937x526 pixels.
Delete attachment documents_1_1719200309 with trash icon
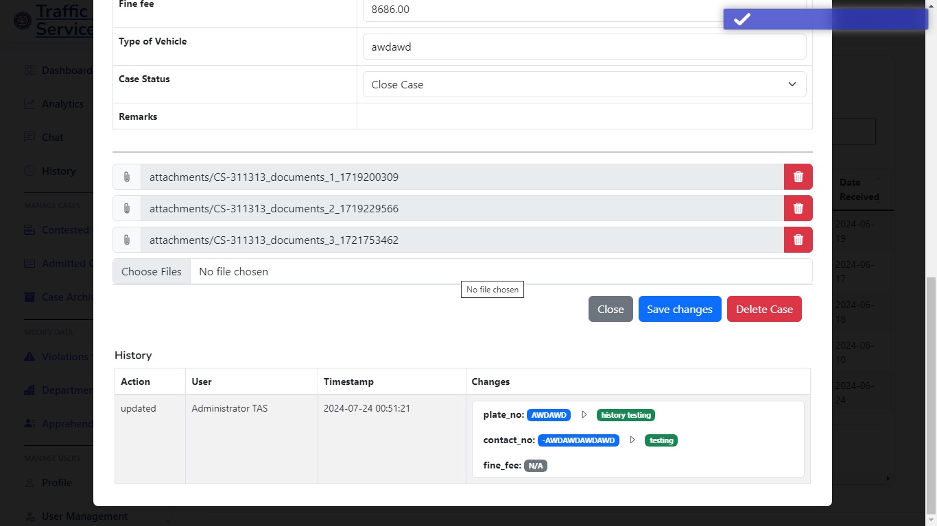pos(798,177)
